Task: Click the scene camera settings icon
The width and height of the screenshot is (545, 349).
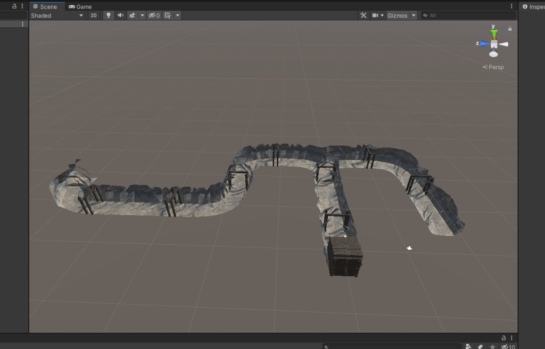Action: [375, 15]
